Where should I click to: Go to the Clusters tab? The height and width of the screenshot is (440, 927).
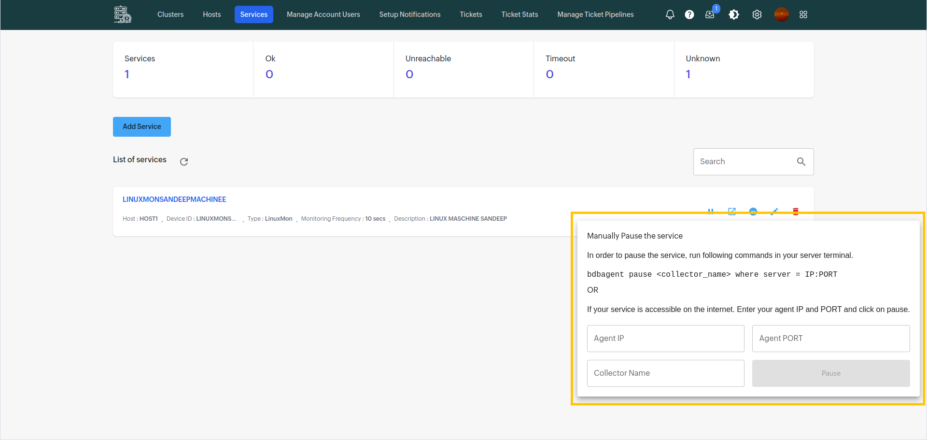170,14
